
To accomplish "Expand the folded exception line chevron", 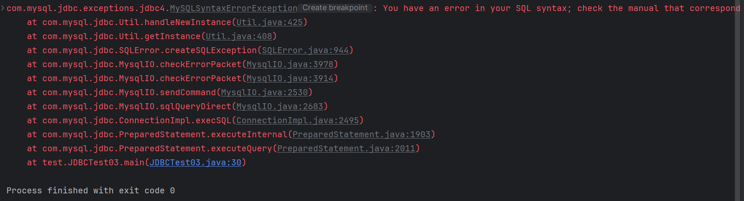I will pos(3,8).
